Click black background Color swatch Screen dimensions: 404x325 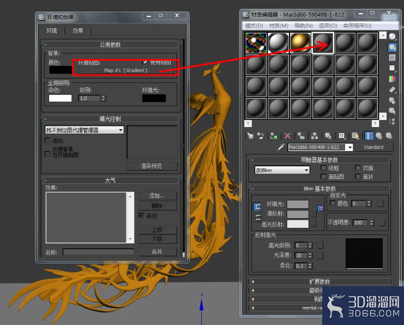[61, 70]
